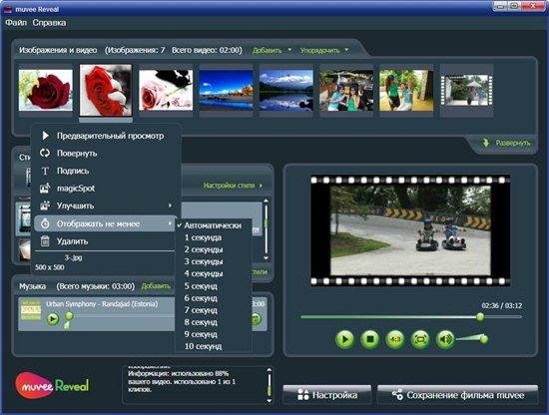Image resolution: width=549 pixels, height=415 pixels.
Task: Choose 7 секунд display duration
Action: point(201,310)
